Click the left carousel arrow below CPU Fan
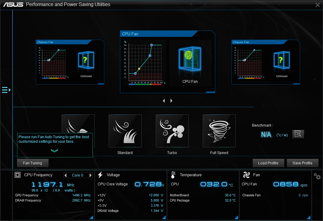 click(x=164, y=100)
